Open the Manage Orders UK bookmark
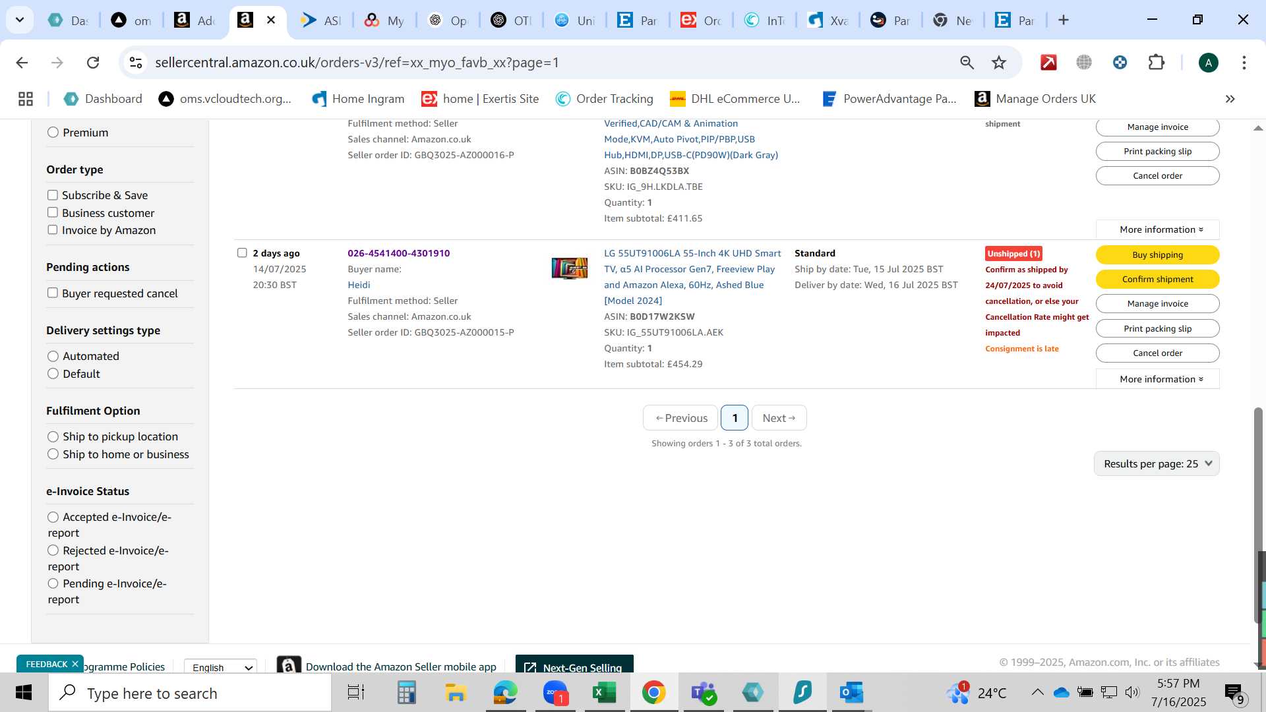1266x712 pixels. click(1035, 99)
